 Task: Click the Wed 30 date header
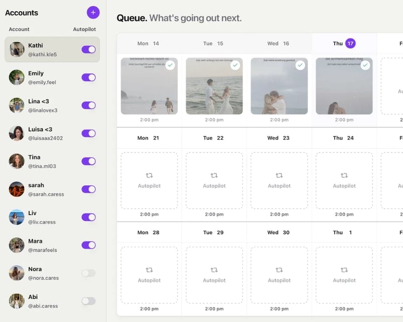pyautogui.click(x=278, y=232)
